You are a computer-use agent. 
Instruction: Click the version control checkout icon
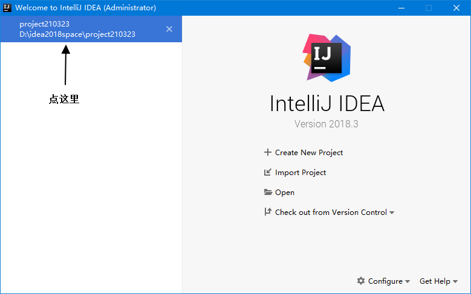[x=267, y=213]
